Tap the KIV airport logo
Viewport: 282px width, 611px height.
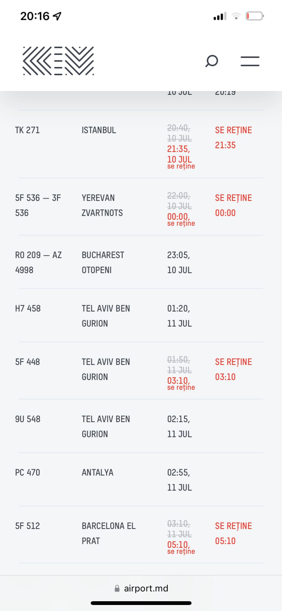tap(58, 61)
